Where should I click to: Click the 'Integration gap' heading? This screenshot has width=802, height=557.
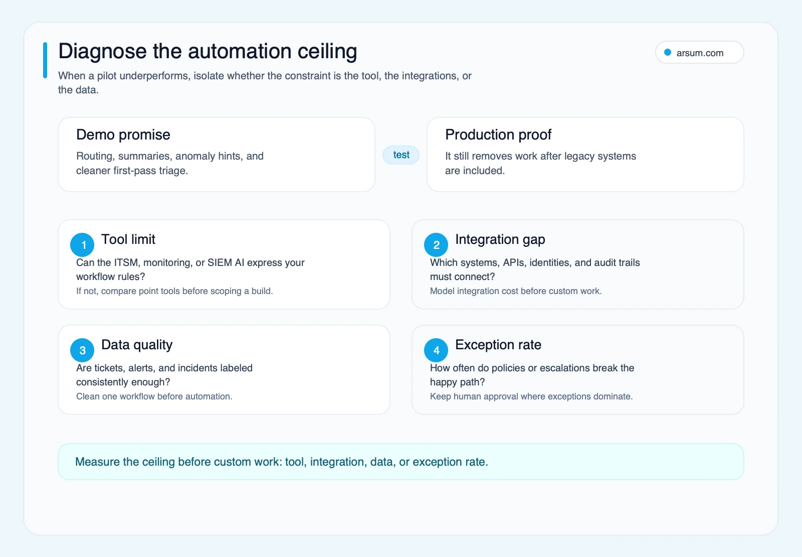[500, 239]
